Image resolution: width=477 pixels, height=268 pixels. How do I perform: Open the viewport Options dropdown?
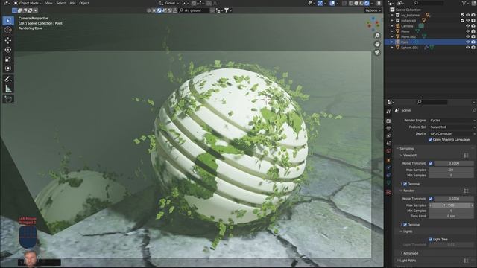coord(373,10)
